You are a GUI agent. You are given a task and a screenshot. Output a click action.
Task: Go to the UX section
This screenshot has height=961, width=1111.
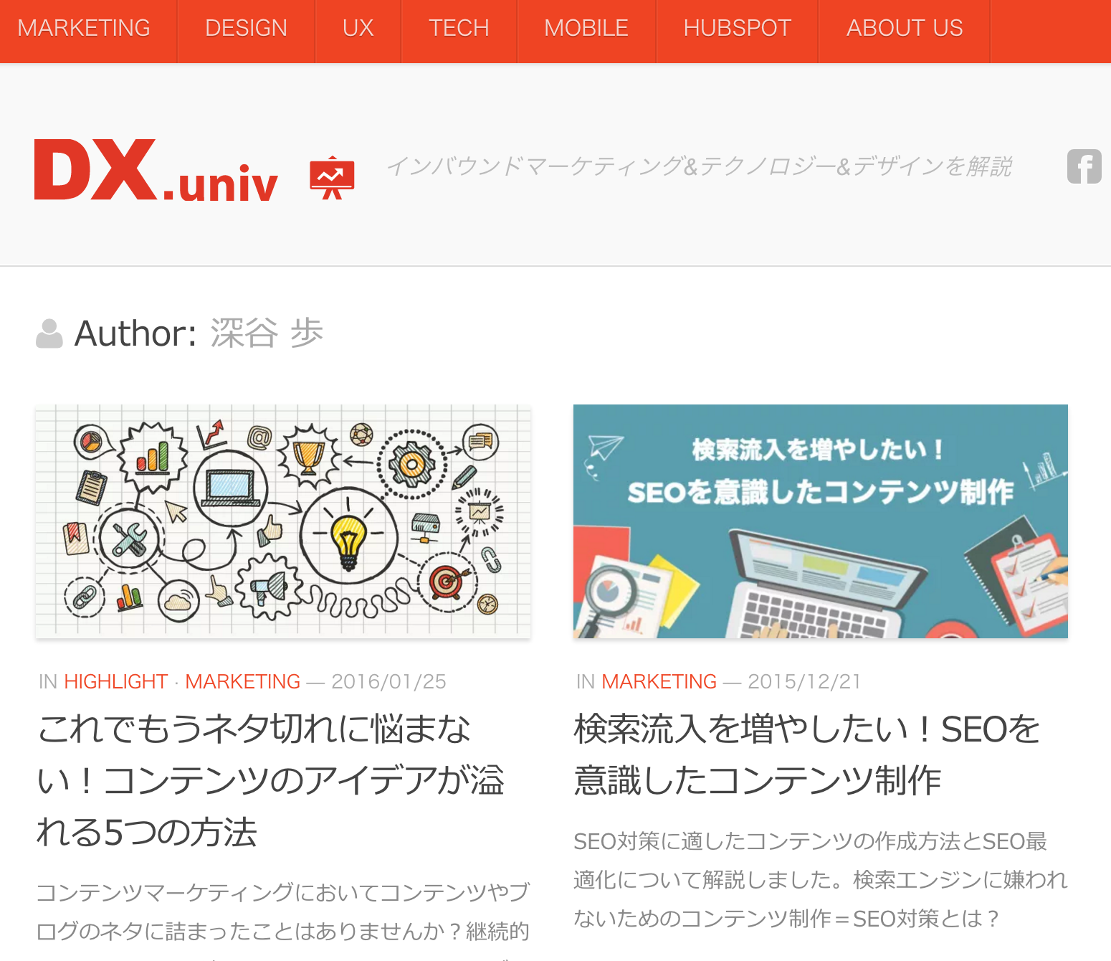click(358, 29)
